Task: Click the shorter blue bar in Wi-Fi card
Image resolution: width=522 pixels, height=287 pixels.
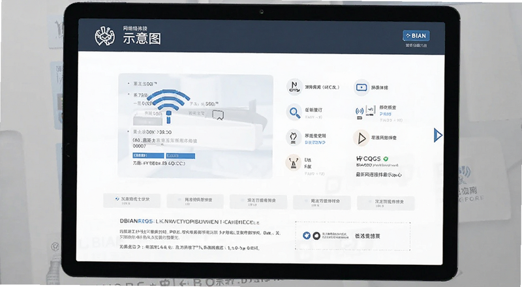Action: [x=181, y=155]
